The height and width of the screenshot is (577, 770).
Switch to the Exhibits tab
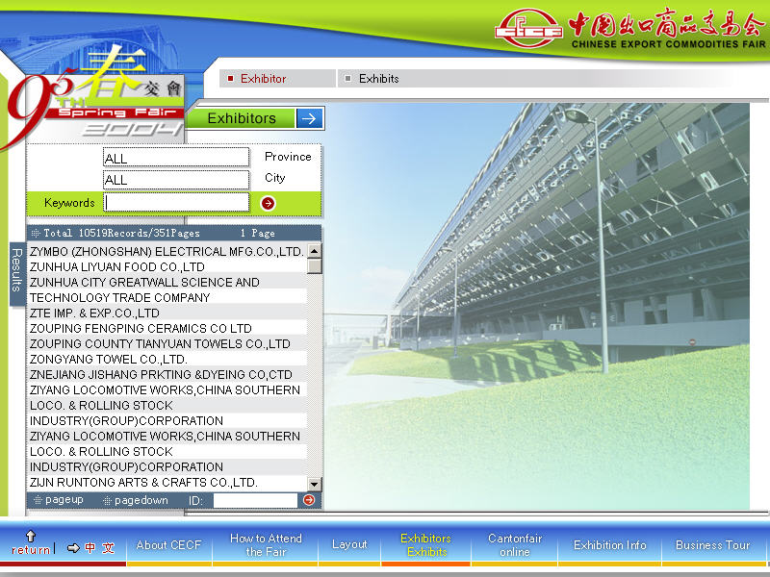(x=378, y=79)
